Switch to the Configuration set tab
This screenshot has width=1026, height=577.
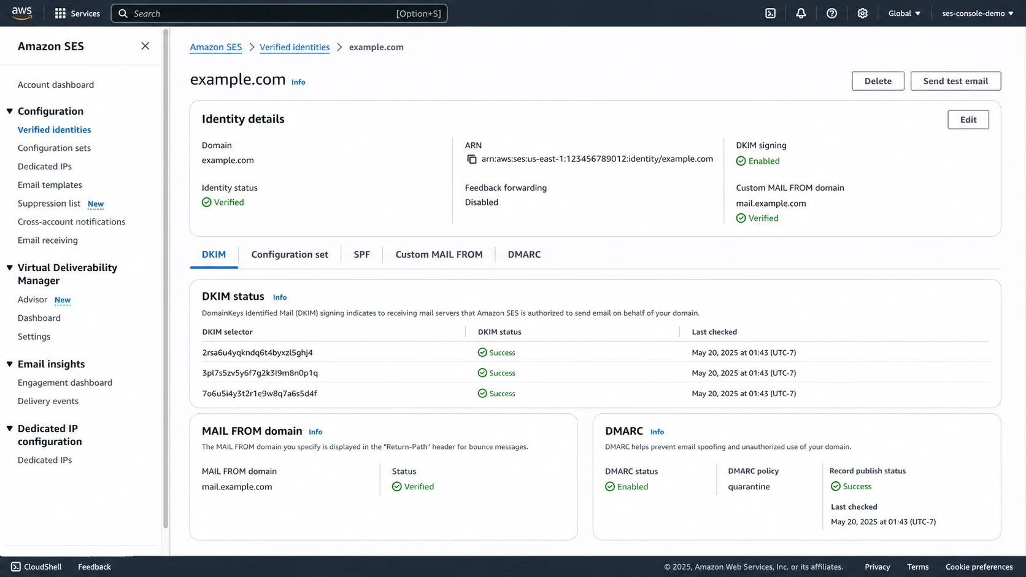tap(290, 254)
